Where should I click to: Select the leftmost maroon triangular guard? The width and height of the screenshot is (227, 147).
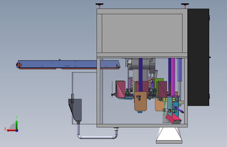pos(121,89)
